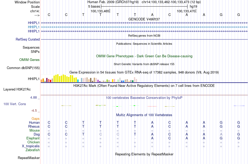Click the ---> sequence direction arrow label
The height and width of the screenshot is (164, 248).
(x=37, y=15)
